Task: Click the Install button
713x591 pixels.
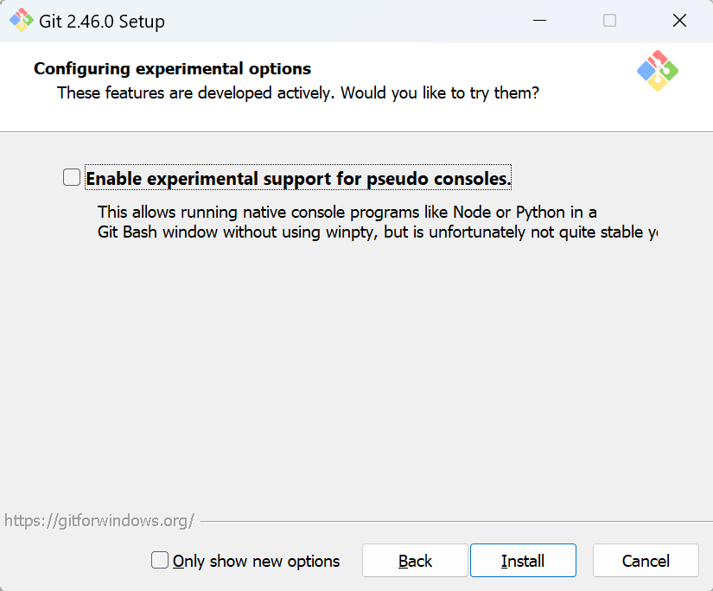Action: 523,561
